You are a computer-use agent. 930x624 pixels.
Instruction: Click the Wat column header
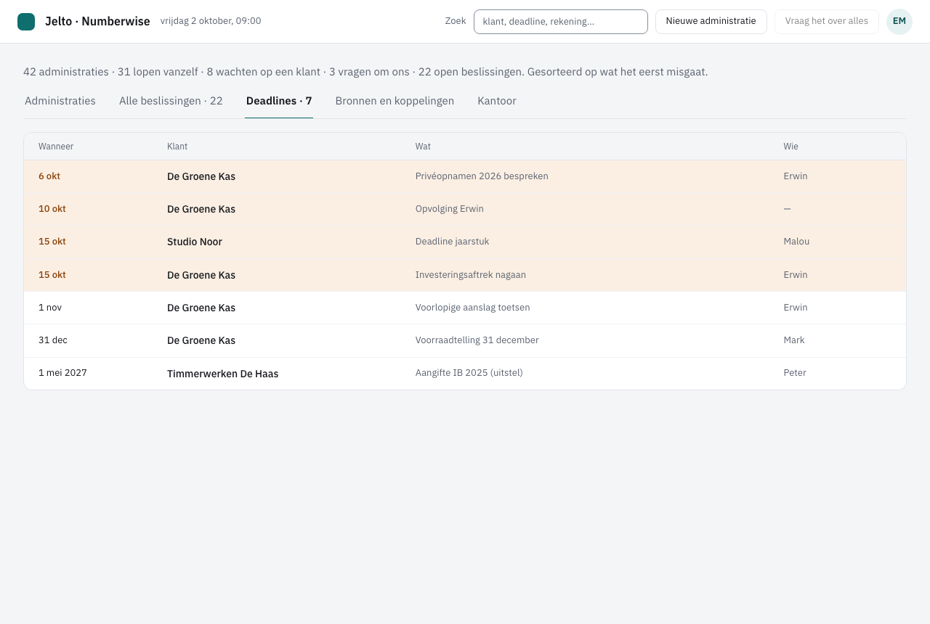click(423, 147)
